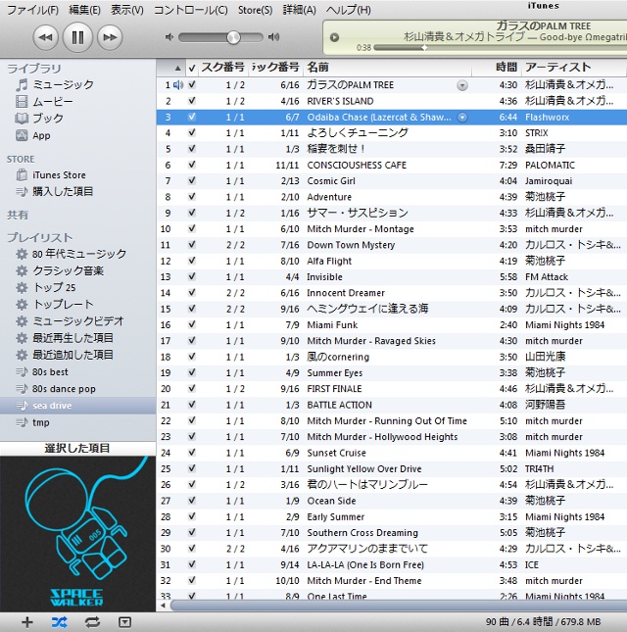The image size is (627, 632).
Task: Skip to next track button
Action: [x=110, y=37]
